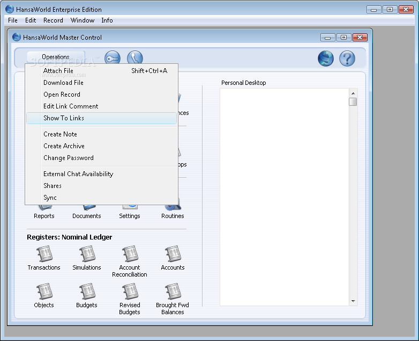Open the Revised Budgets register
419x341 pixels.
tap(130, 292)
